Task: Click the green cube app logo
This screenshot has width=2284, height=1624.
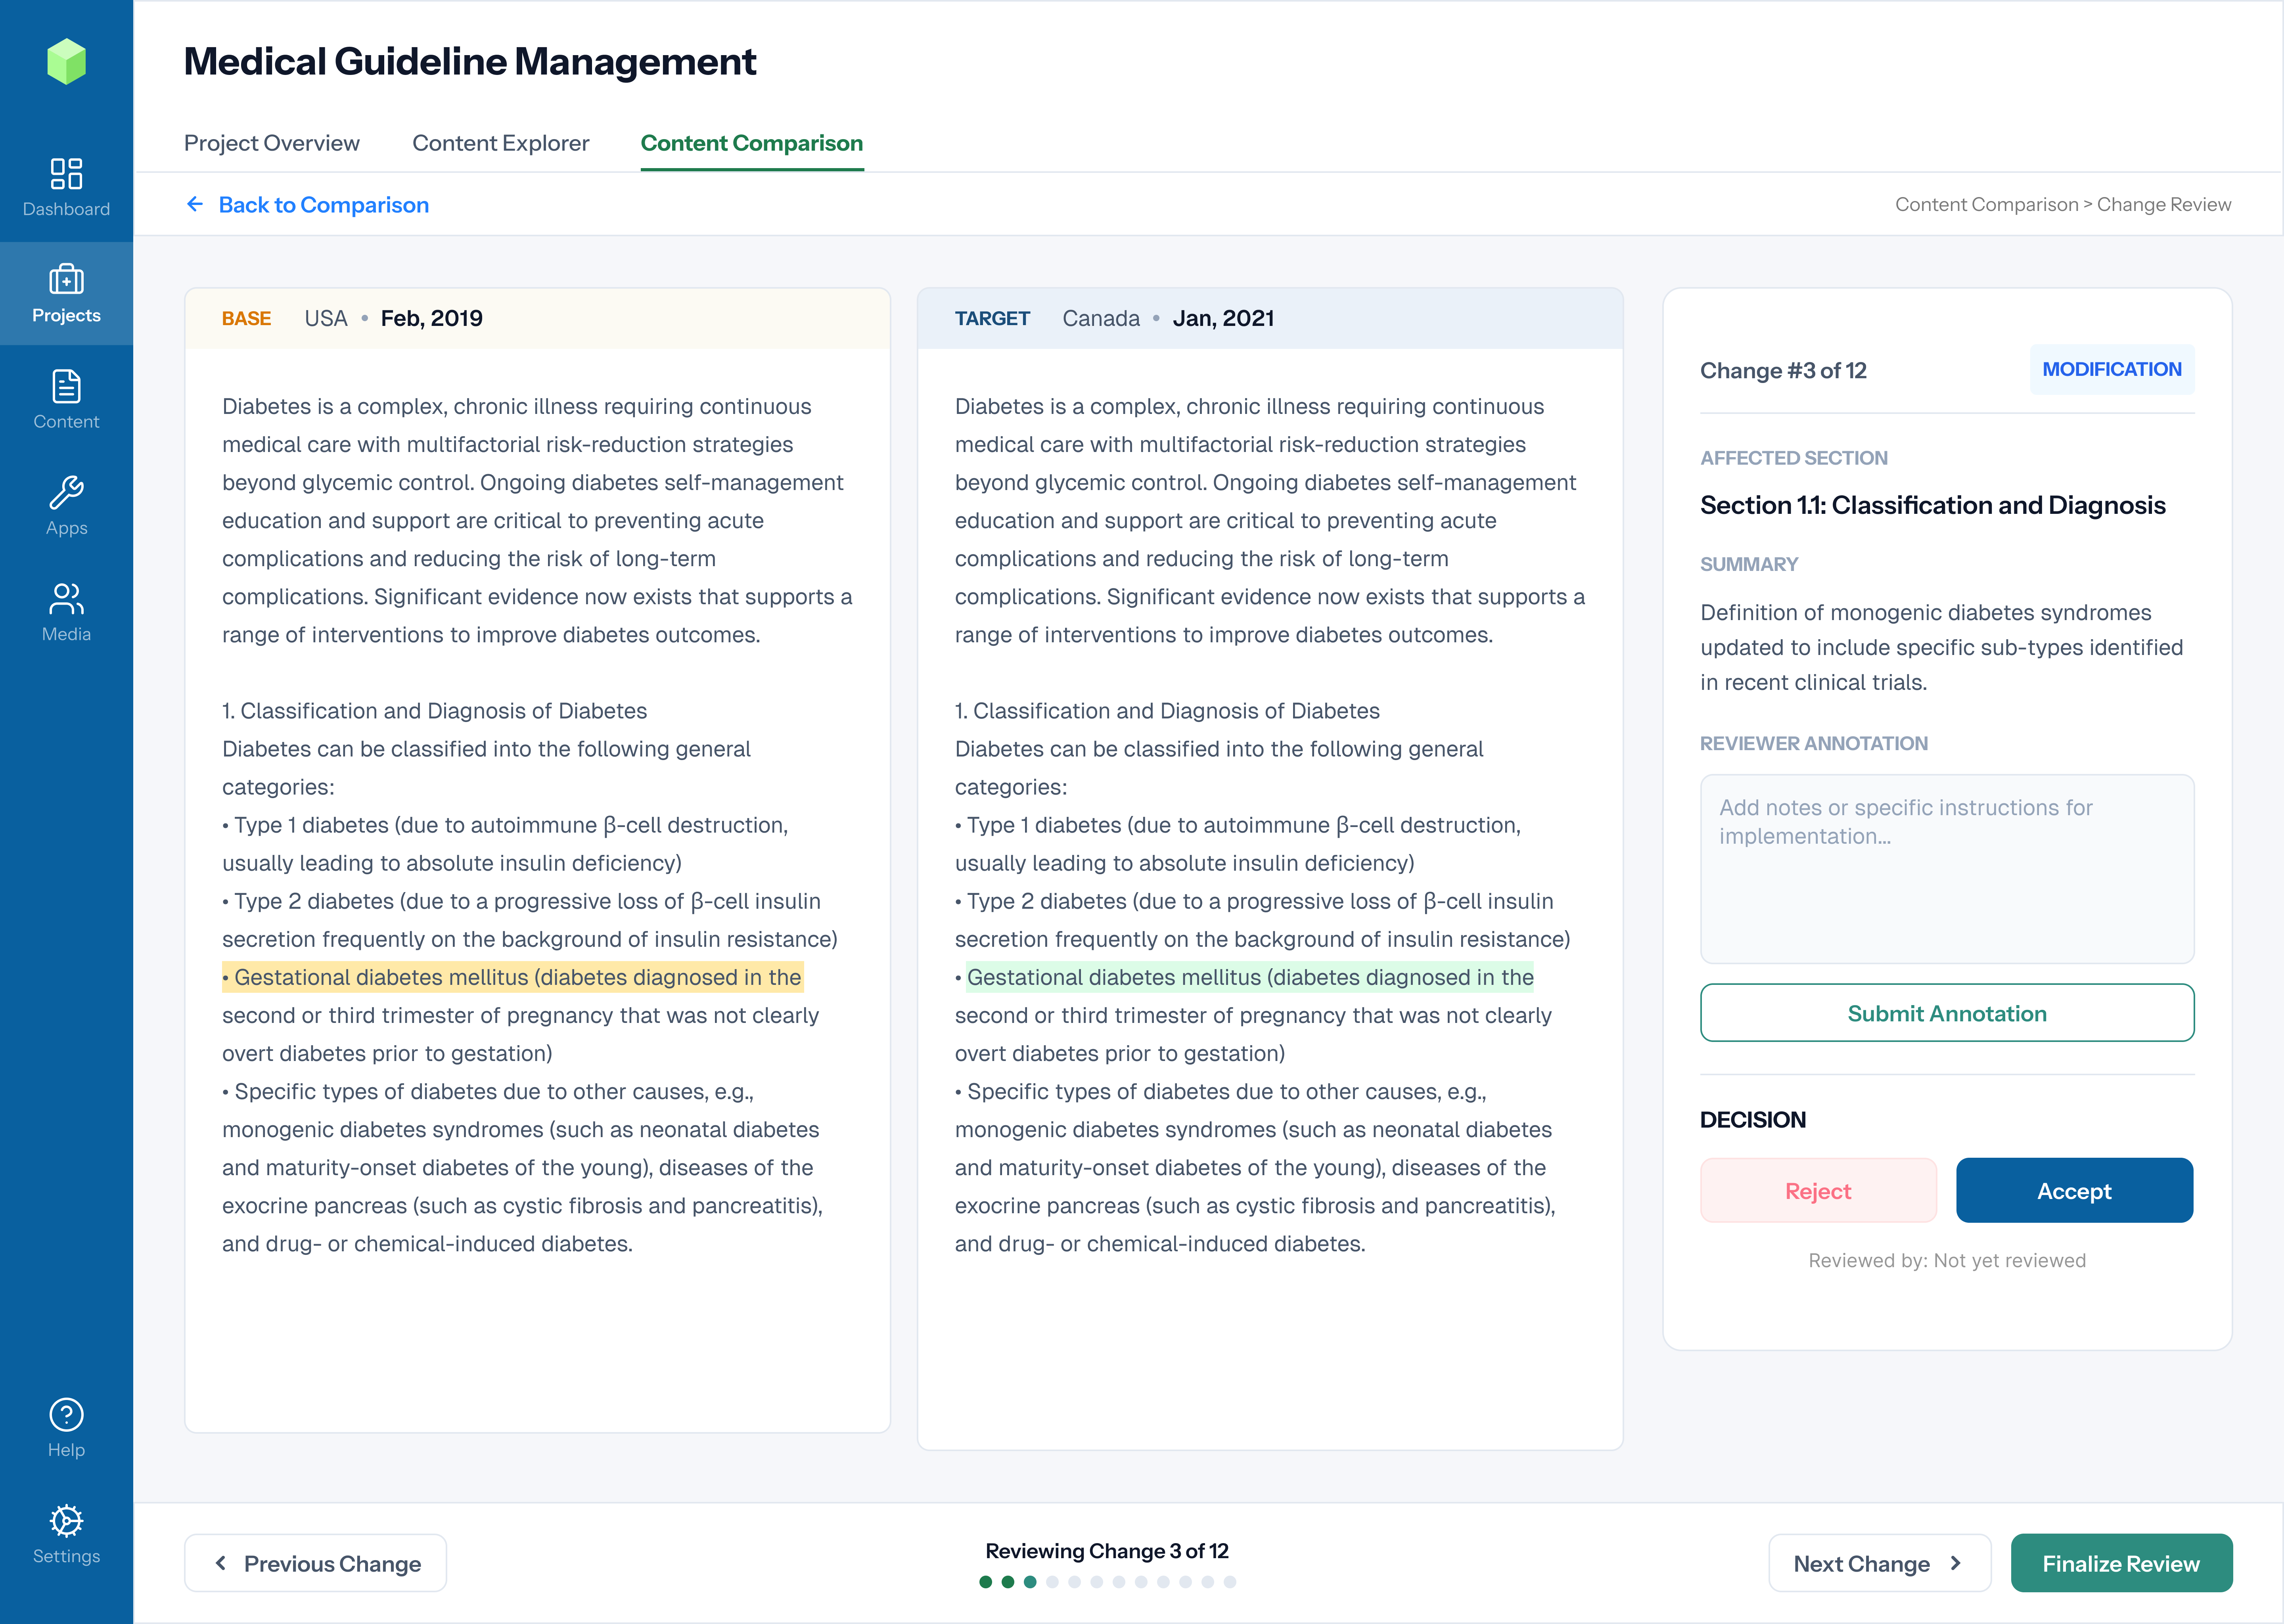Action: (x=66, y=62)
